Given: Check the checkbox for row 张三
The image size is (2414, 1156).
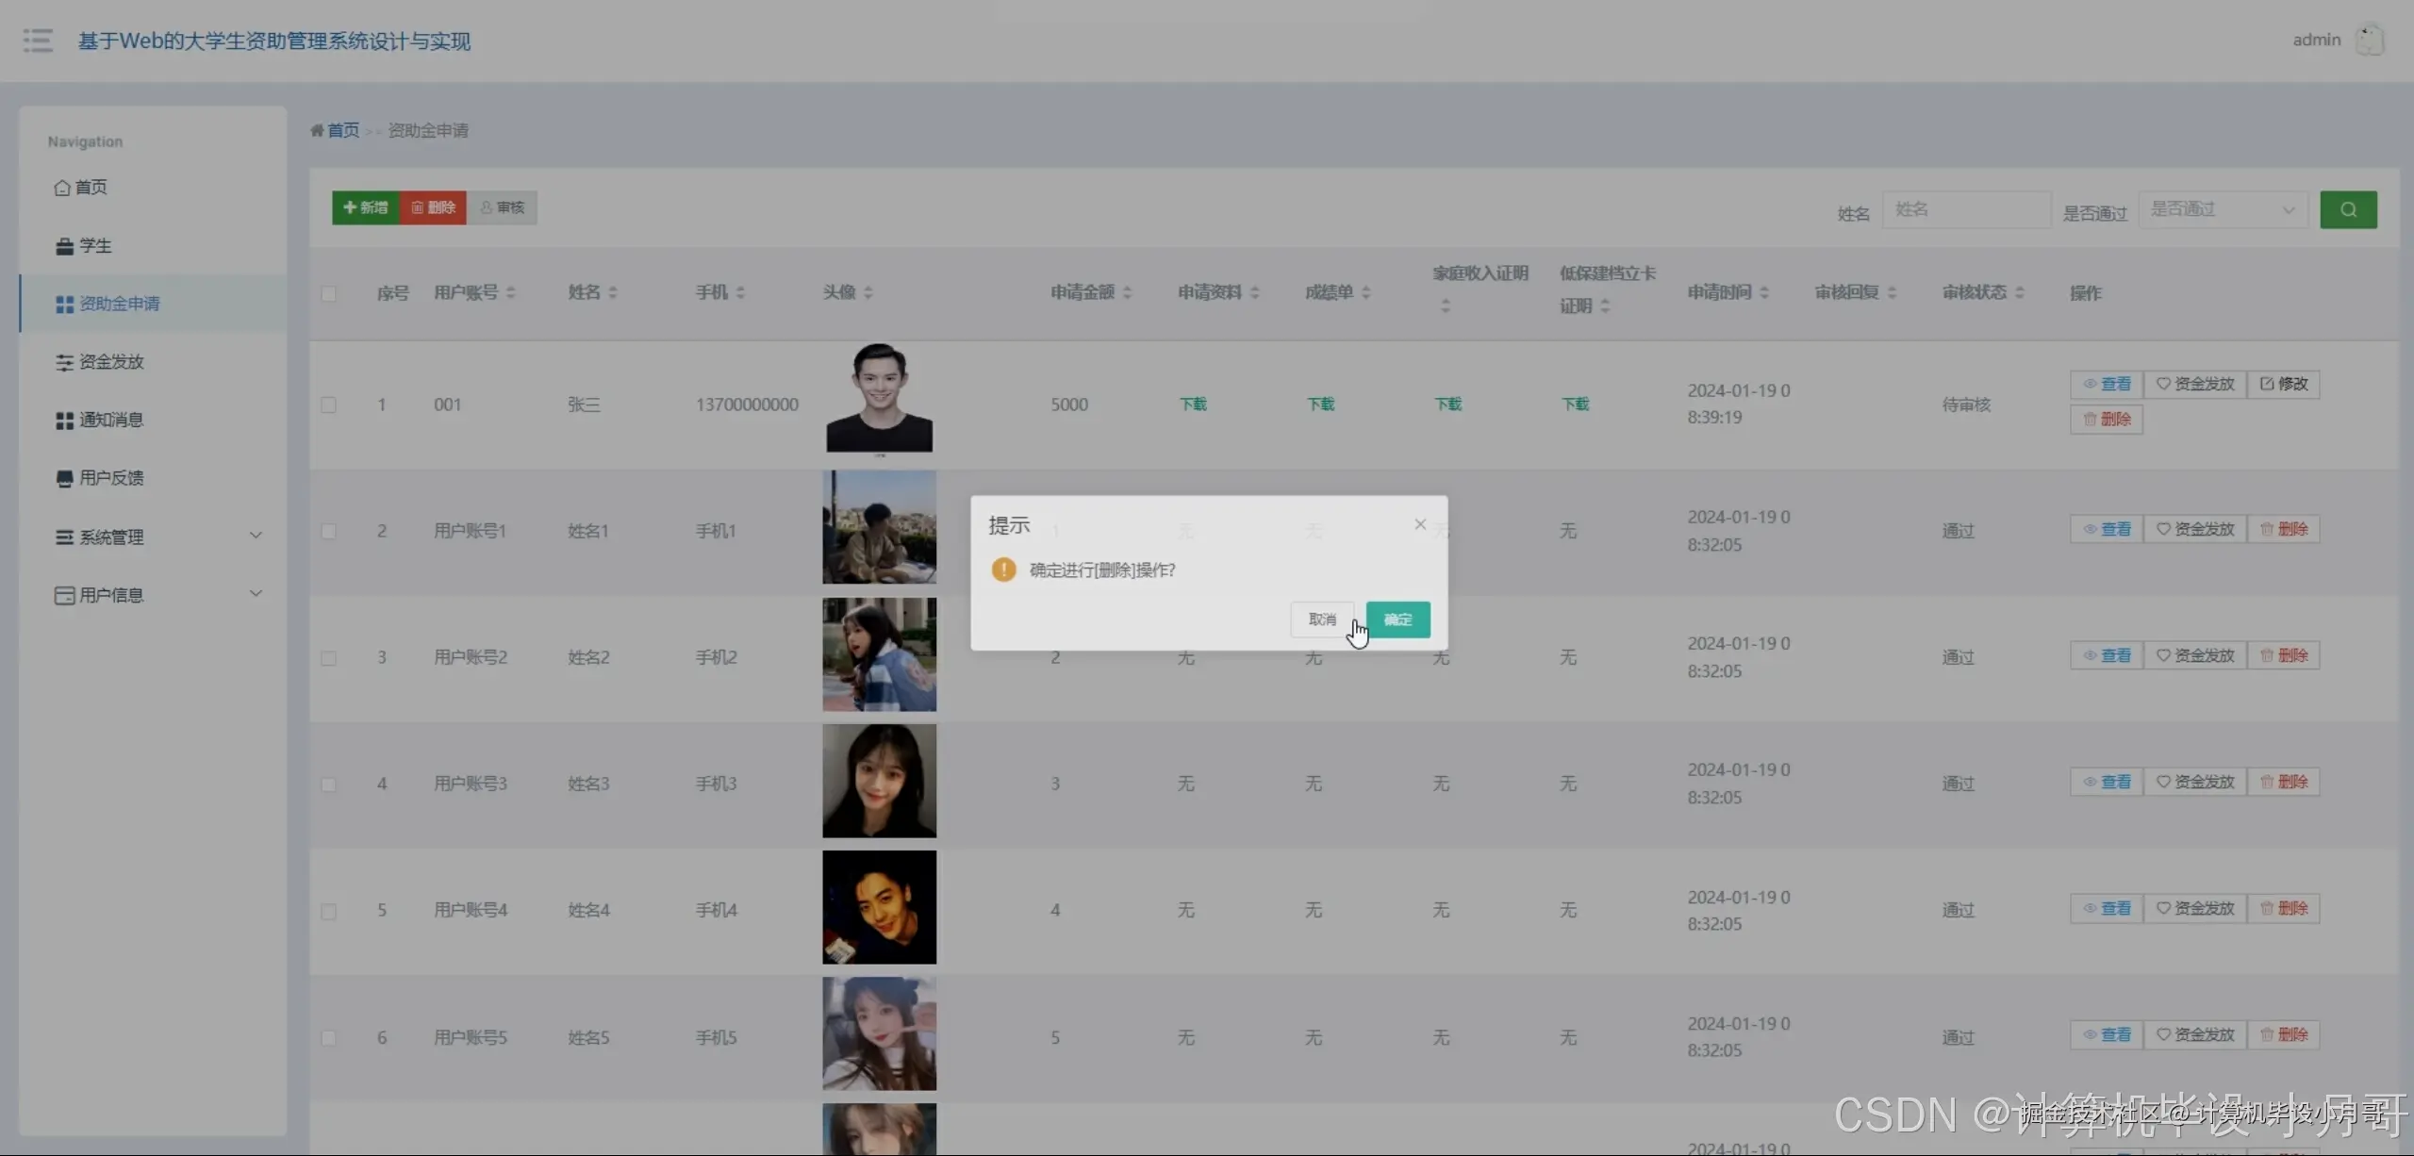Looking at the screenshot, I should 328,405.
